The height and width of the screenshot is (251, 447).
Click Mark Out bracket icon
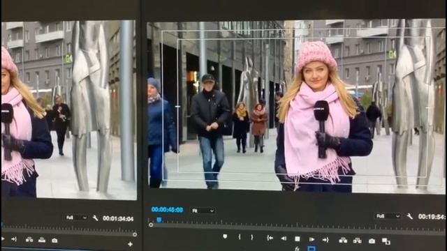(x=252, y=237)
